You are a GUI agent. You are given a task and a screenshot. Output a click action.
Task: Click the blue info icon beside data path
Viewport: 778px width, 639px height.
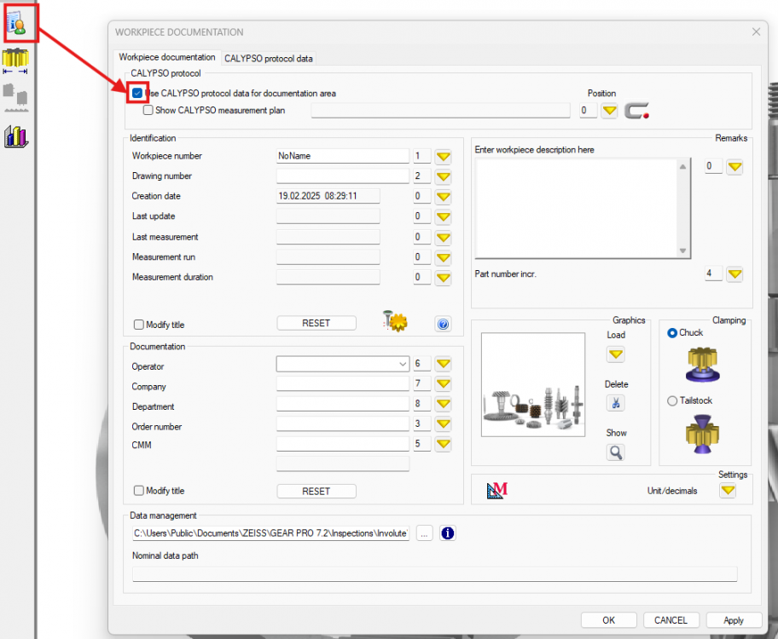447,533
